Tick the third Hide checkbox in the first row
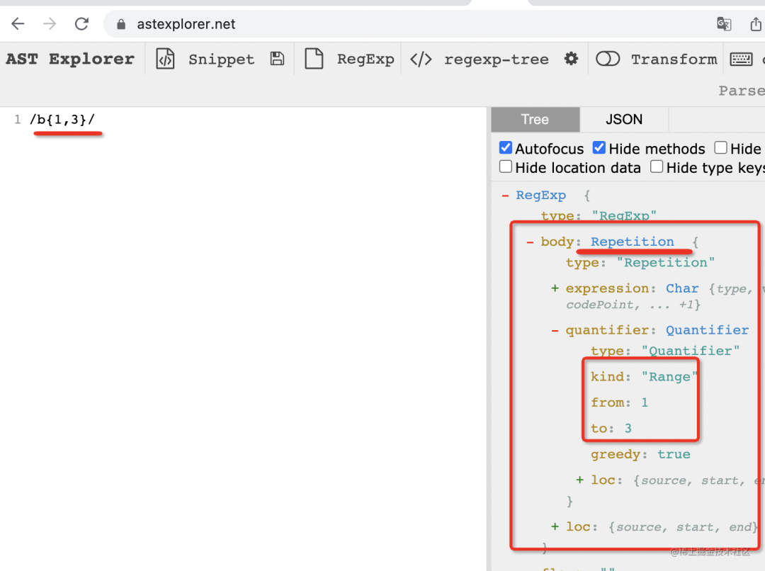The height and width of the screenshot is (571, 765). (720, 147)
